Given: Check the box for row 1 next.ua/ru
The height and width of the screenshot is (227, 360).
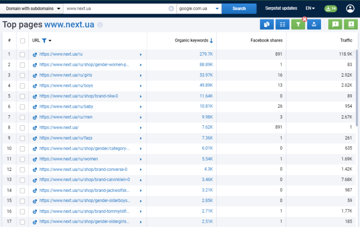Looking at the screenshot, I should tap(22, 54).
